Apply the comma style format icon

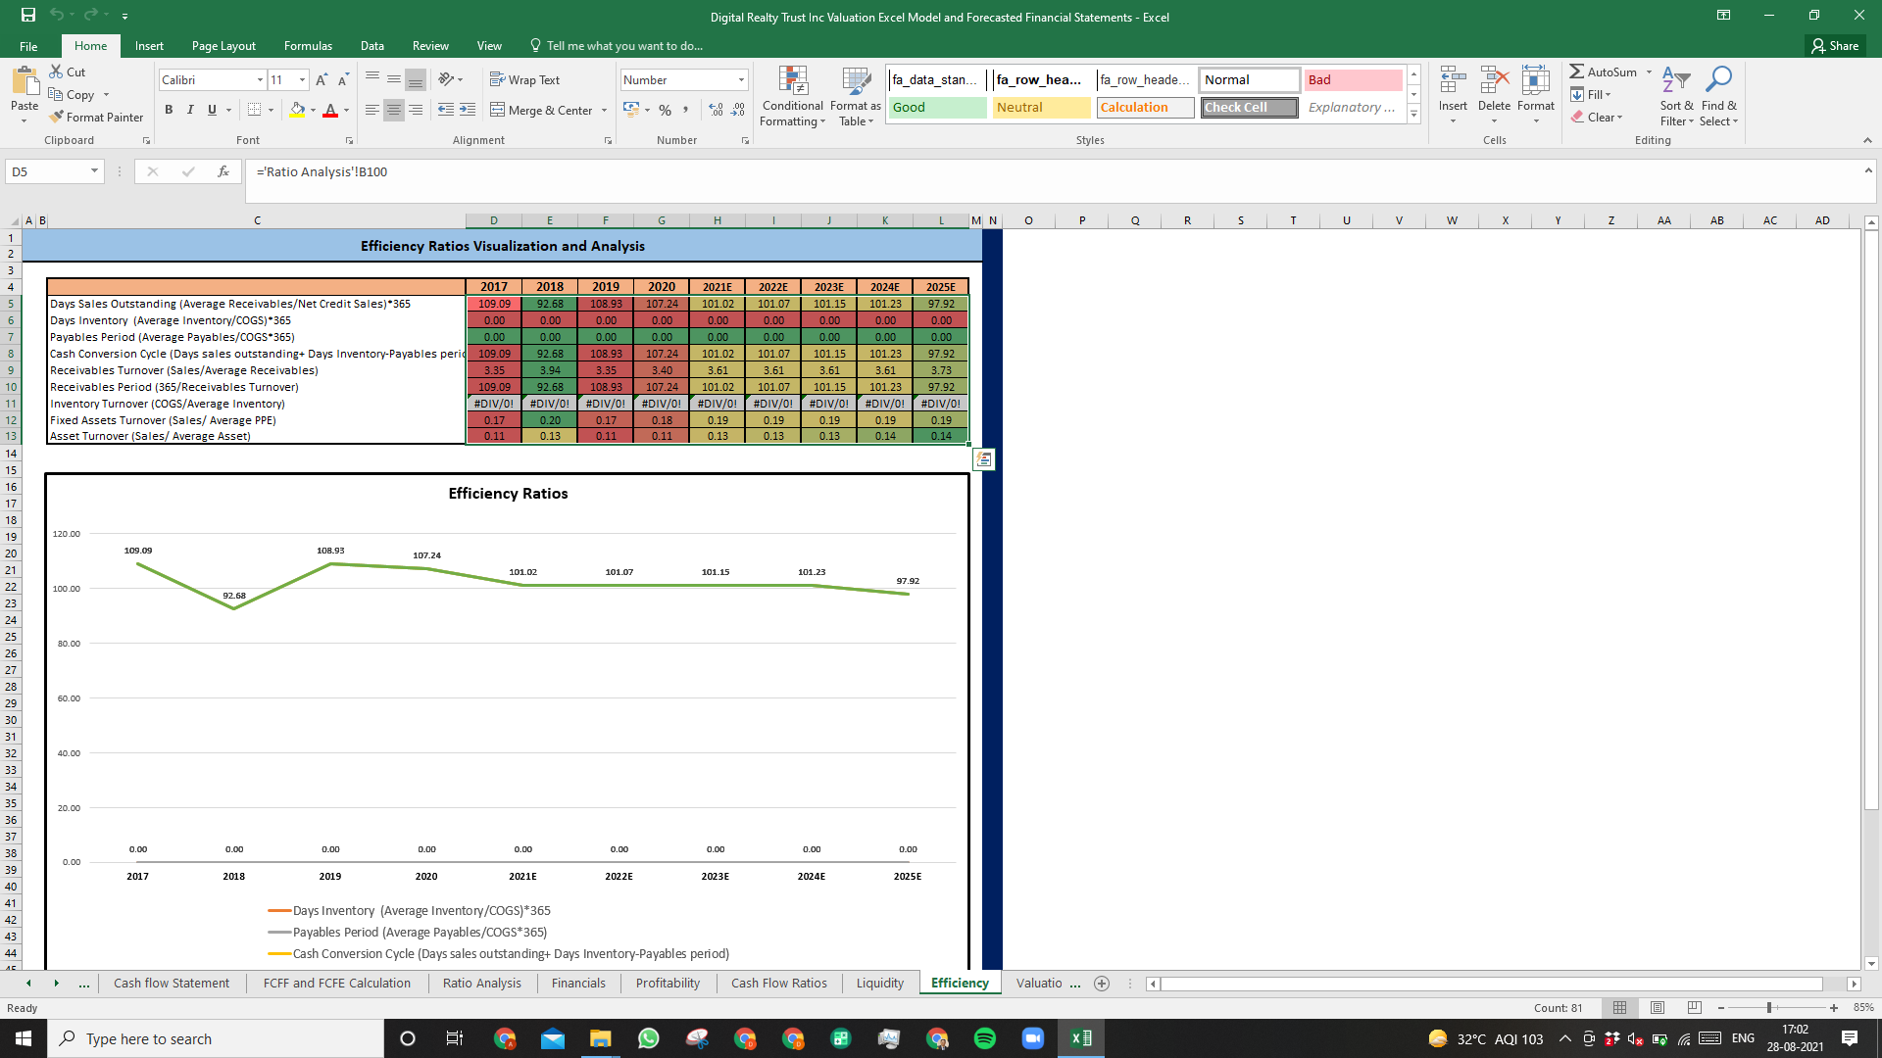point(686,110)
